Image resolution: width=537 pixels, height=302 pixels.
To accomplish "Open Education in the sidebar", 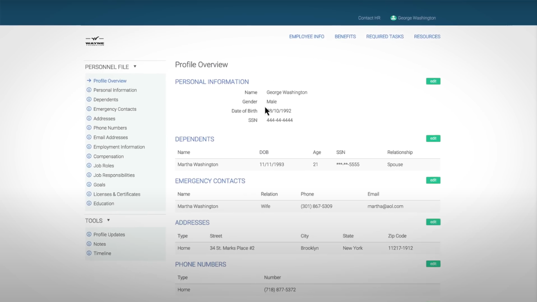I will click(104, 203).
